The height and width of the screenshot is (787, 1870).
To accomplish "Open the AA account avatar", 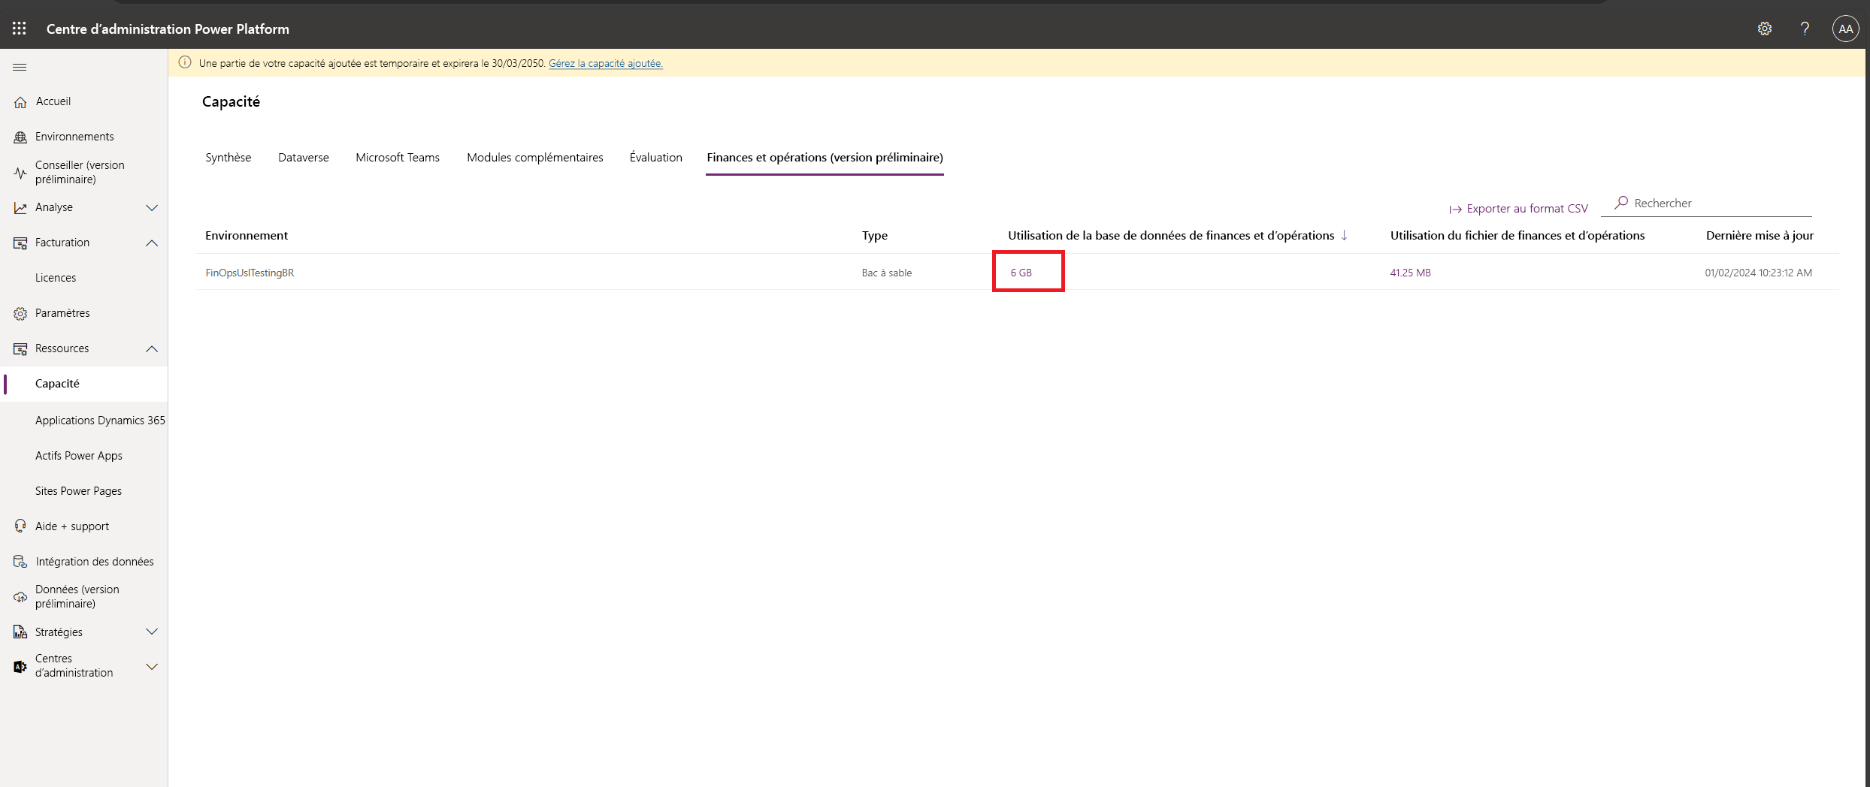I will [1845, 29].
